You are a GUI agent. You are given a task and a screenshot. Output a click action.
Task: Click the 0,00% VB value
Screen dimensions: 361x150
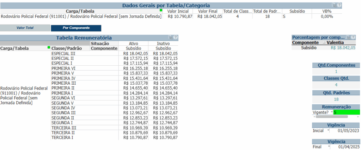pyautogui.click(x=327, y=16)
